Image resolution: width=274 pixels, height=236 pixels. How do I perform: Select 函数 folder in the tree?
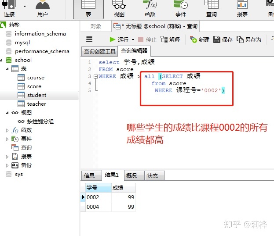pos(26,130)
